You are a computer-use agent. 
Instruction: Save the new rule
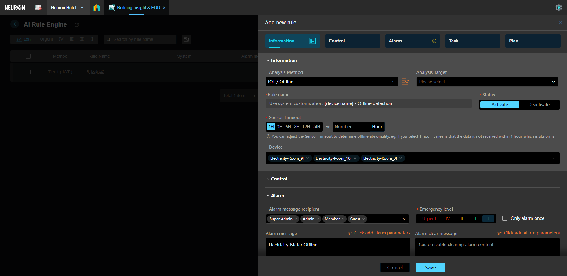[x=430, y=267]
